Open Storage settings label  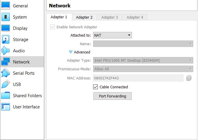21,40
